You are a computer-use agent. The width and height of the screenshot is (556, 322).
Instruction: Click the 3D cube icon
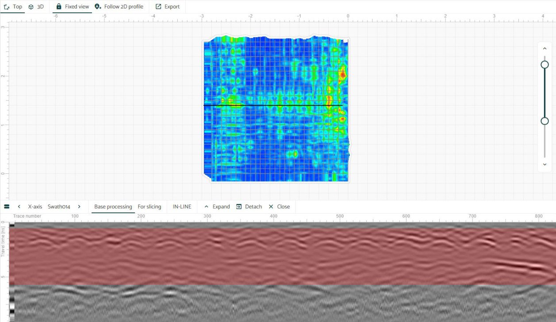(x=31, y=7)
